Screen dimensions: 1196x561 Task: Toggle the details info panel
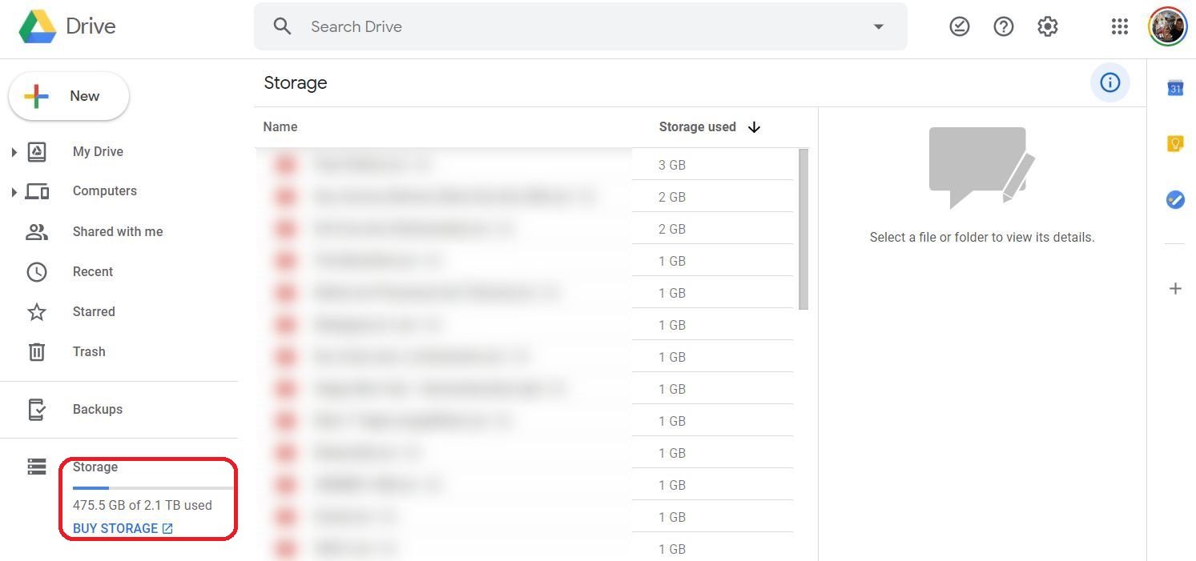tap(1109, 82)
